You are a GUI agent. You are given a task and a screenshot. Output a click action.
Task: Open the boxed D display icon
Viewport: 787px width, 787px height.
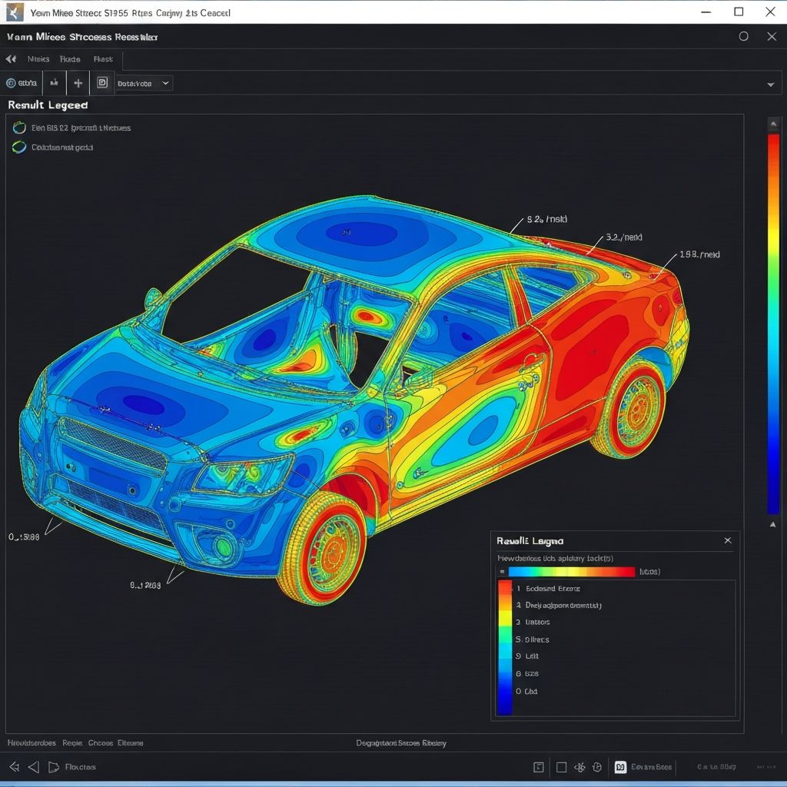tap(101, 83)
